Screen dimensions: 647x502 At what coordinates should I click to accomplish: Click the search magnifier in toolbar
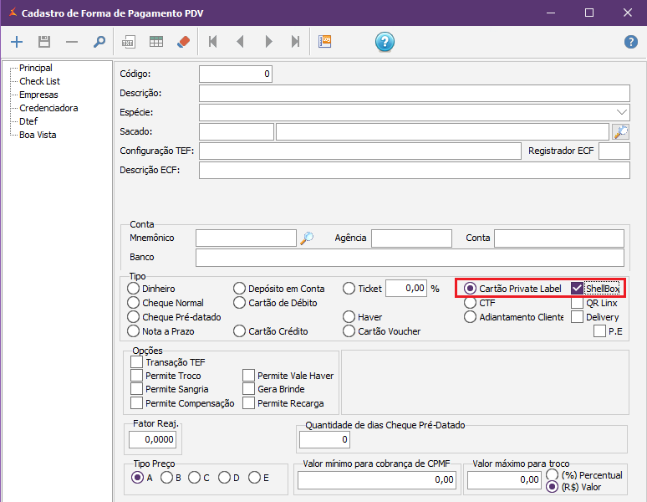point(99,42)
